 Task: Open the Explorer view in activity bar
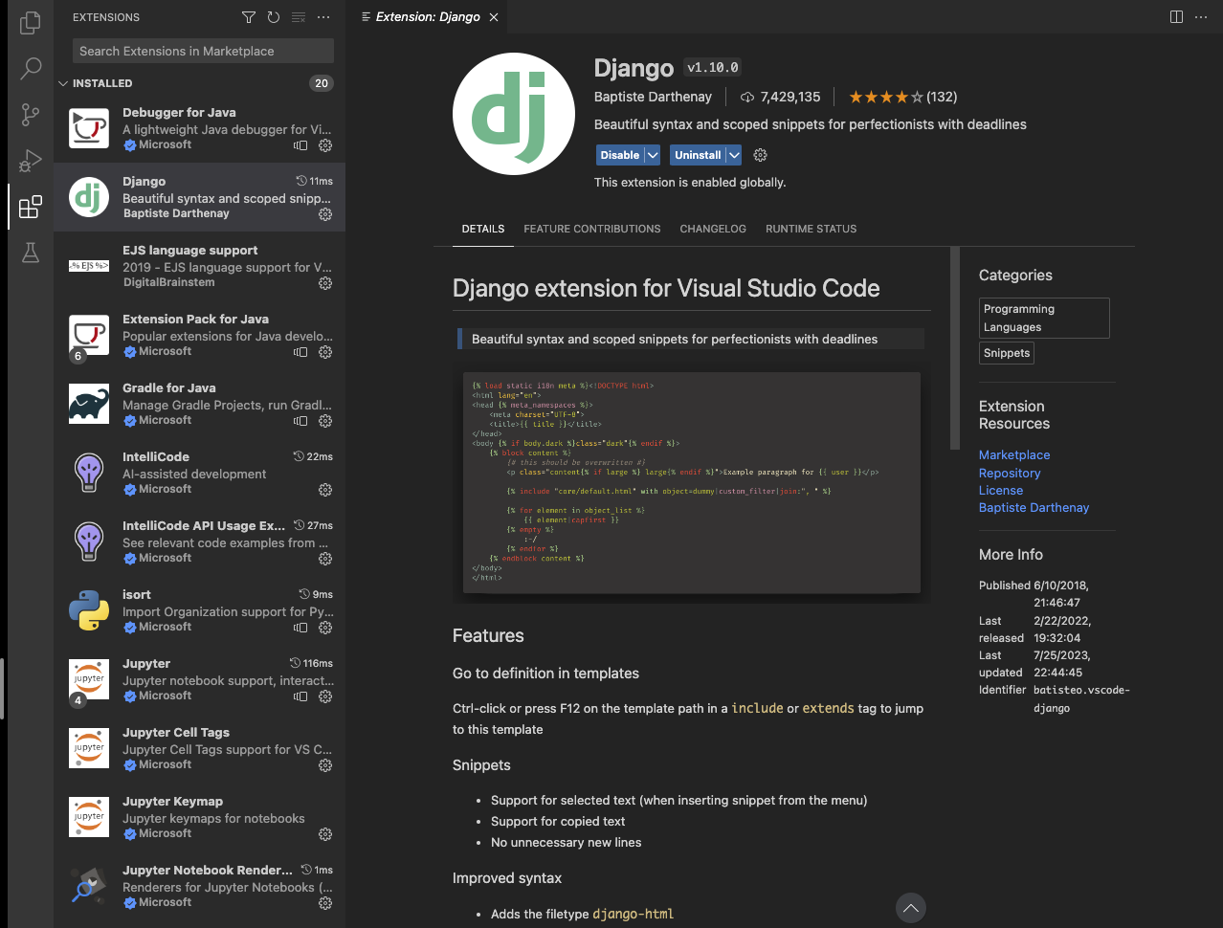coord(31,22)
